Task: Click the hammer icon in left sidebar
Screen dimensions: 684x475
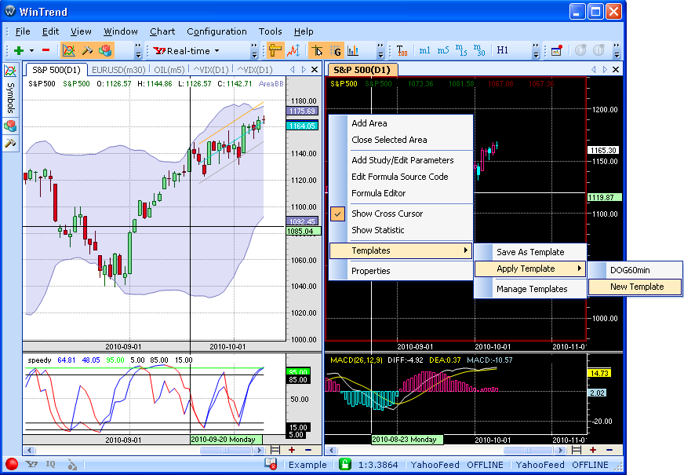Action: pos(10,143)
